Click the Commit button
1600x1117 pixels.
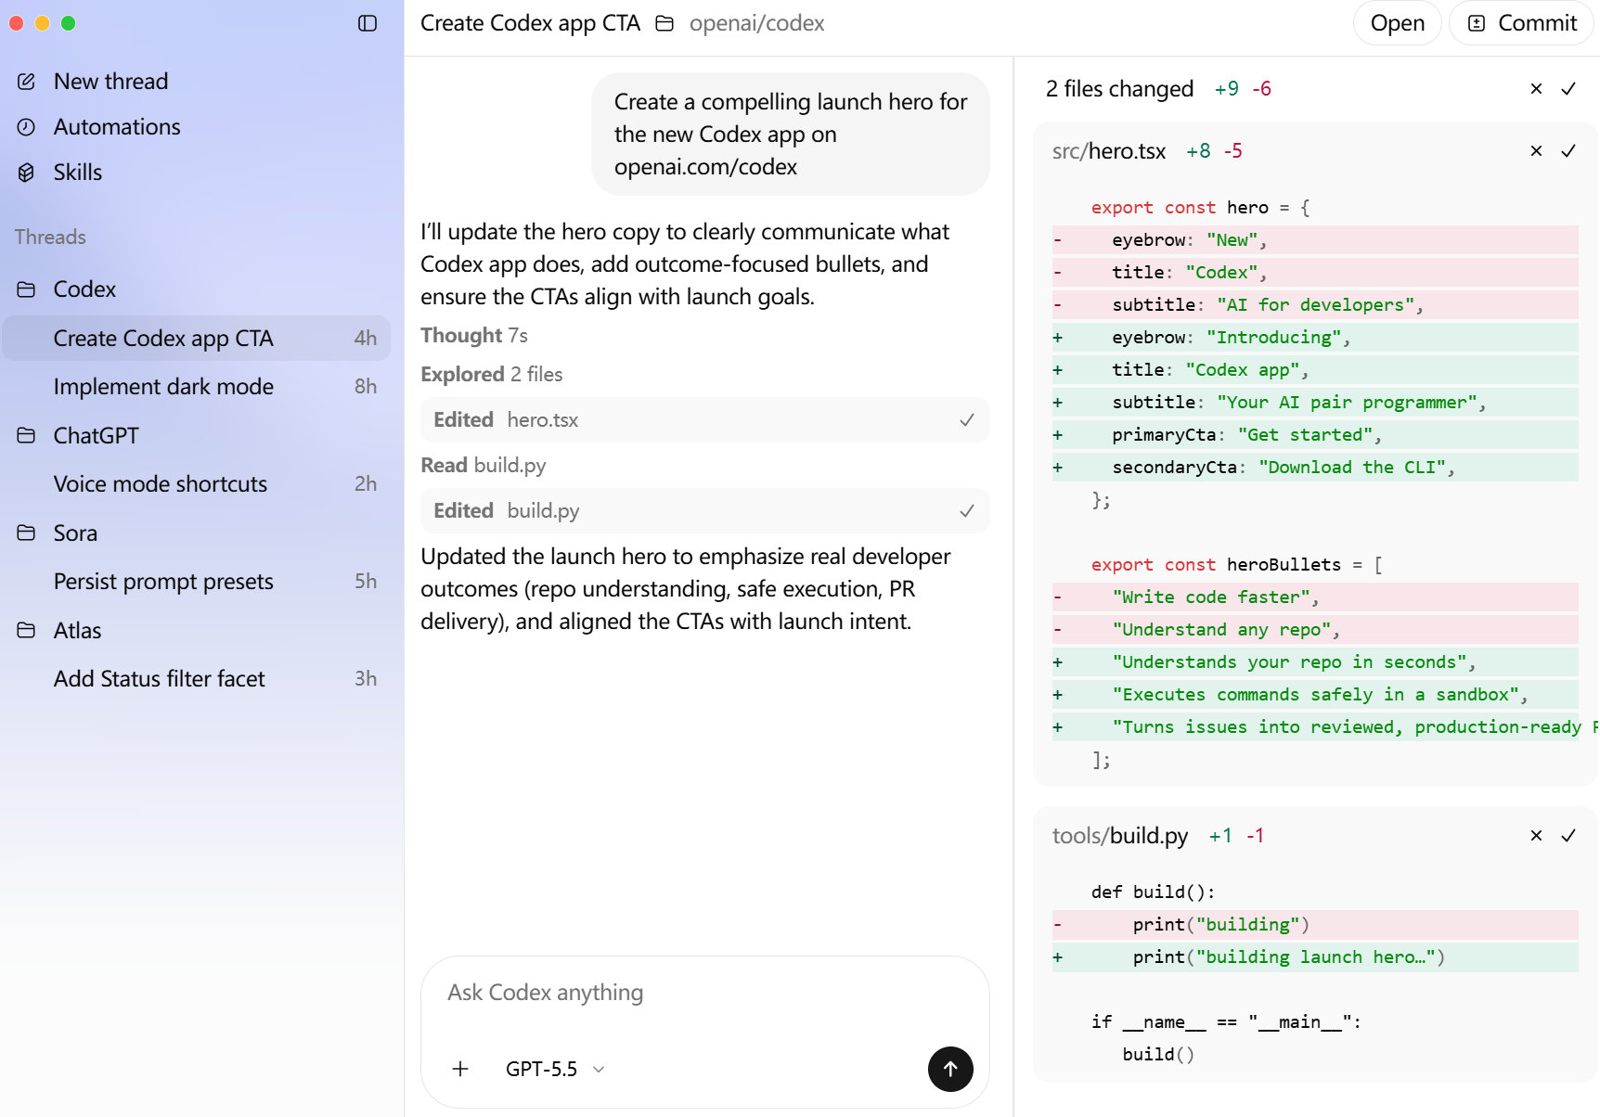coord(1521,23)
